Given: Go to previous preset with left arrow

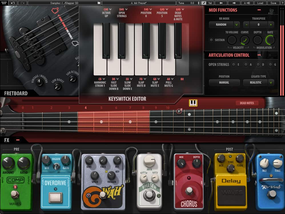Looking at the screenshot, I should (221, 3).
